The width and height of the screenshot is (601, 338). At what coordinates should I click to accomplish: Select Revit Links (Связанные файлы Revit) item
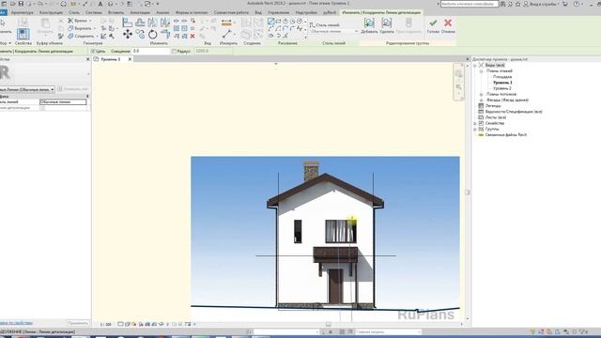[506, 135]
